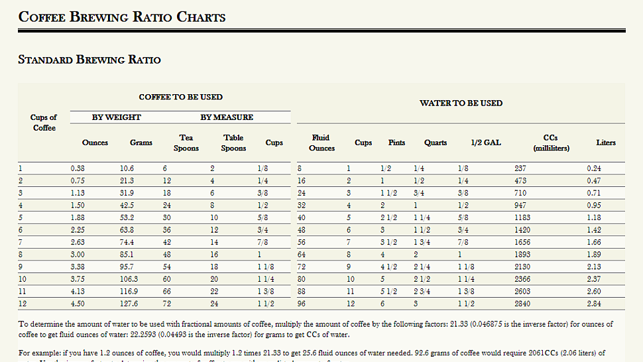This screenshot has height=362, width=643.
Task: Click the Grams column header
Action: [x=141, y=143]
